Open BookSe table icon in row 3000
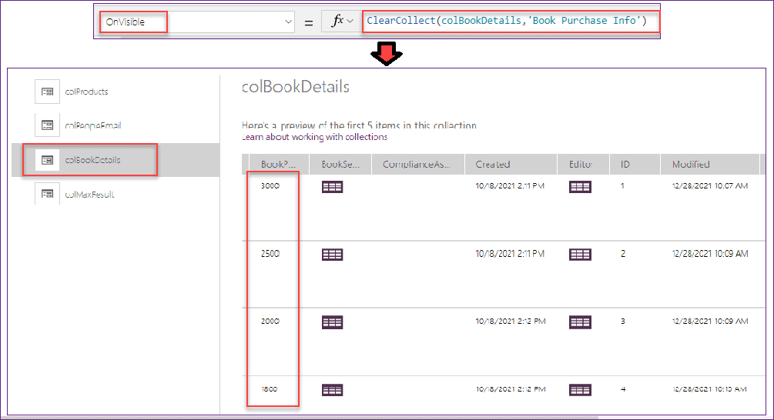 (332, 187)
